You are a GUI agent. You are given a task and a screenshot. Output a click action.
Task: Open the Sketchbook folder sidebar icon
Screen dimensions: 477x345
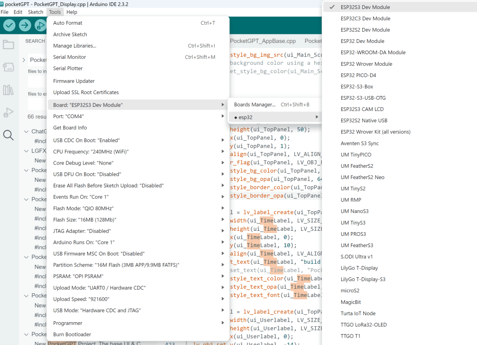click(x=8, y=45)
